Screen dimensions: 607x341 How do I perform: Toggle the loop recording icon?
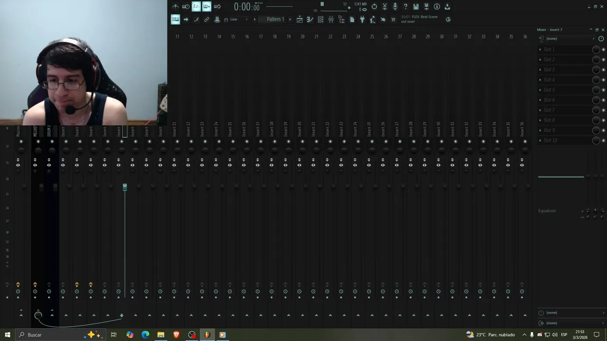pos(217,7)
